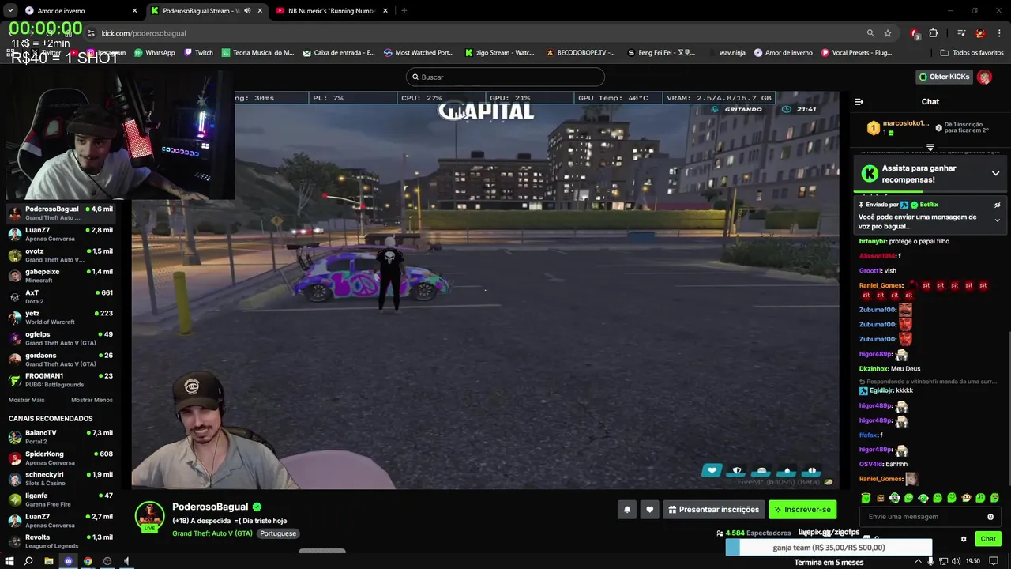The width and height of the screenshot is (1011, 569).
Task: Open a new browser tab with the plus
Action: 404,11
